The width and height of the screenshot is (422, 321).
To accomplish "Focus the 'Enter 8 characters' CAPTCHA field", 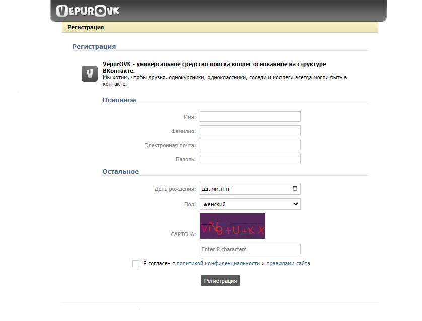I will tap(250, 249).
